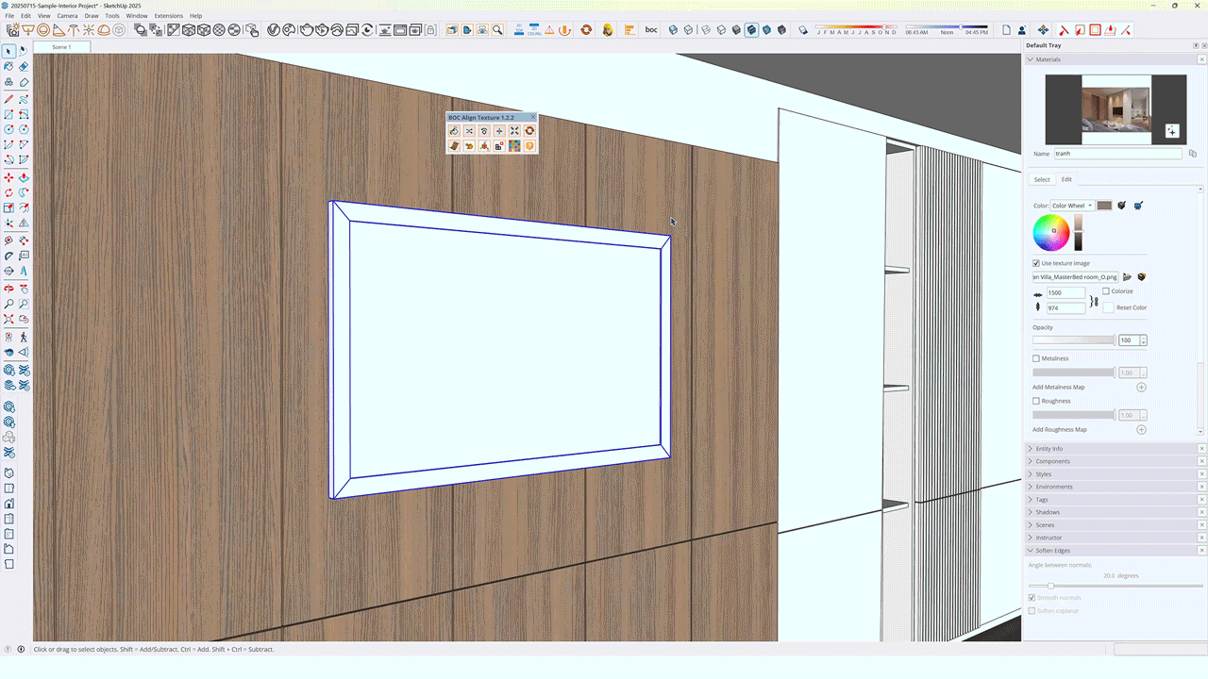Screen dimensions: 1208x679
Task: Adjust the Opacity slider
Action: coord(1074,340)
